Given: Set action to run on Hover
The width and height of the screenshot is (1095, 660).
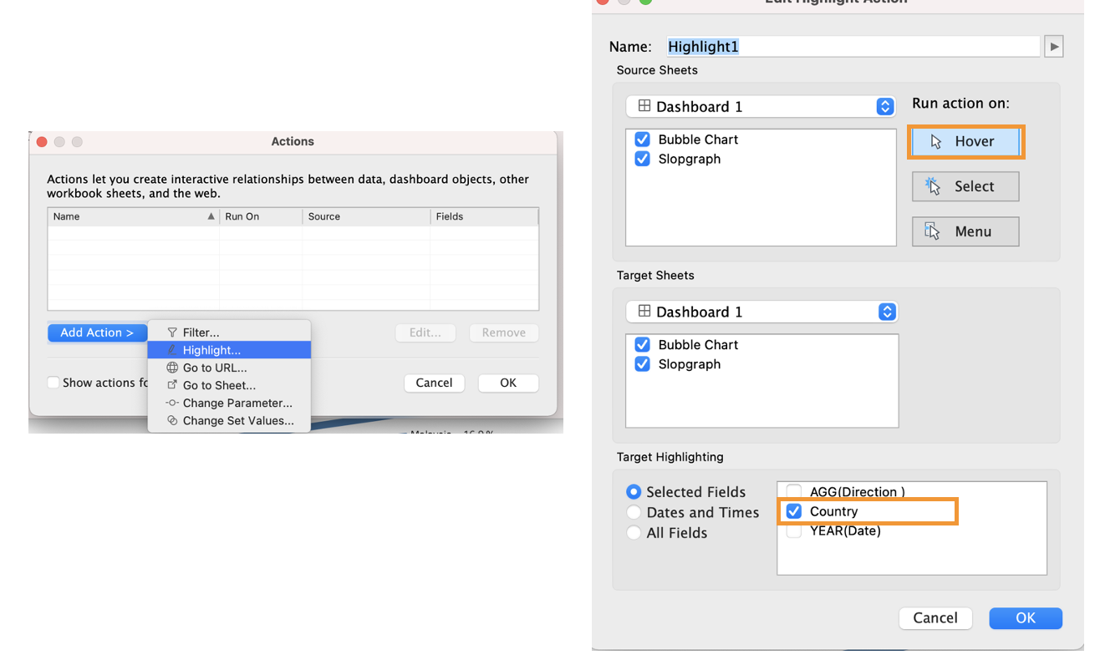Looking at the screenshot, I should pos(965,142).
